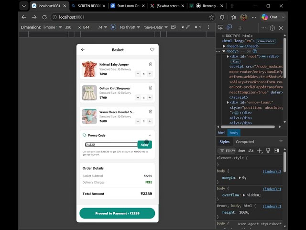Open the browser extensions icon
The width and height of the screenshot is (306, 230).
coord(222,17)
